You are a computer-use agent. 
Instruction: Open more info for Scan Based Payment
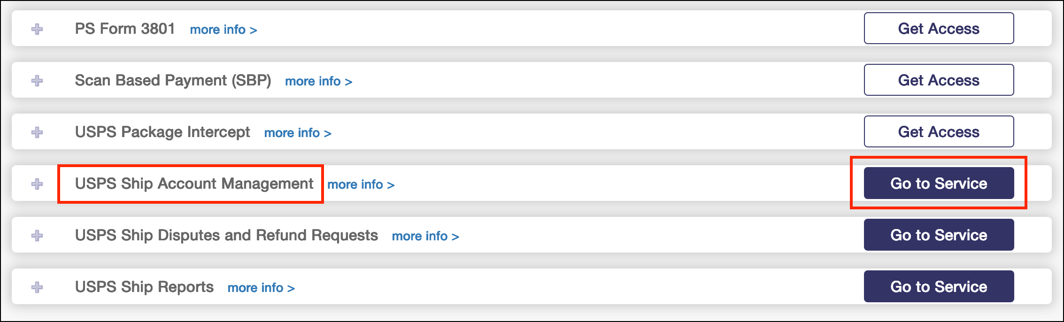tap(318, 81)
